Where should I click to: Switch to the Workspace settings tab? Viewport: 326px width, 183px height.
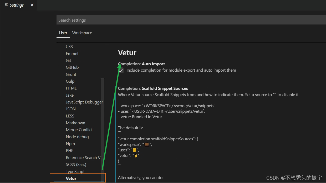(82, 33)
